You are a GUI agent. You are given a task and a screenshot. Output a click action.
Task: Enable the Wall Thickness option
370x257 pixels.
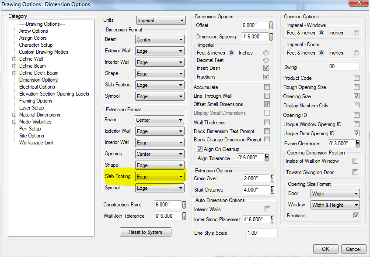pos(267,122)
